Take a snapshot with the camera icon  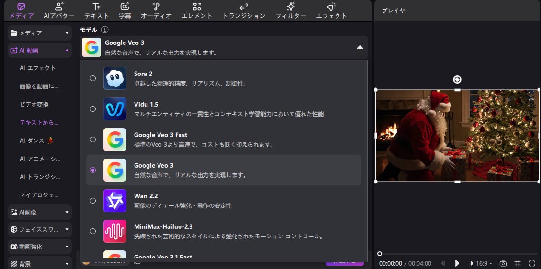503,263
